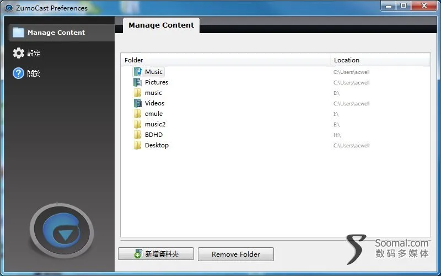The image size is (441, 276).
Task: Click the location path of Pictures row
Action: click(351, 83)
